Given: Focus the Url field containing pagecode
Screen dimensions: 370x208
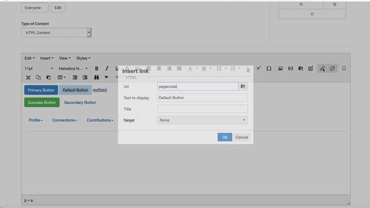Looking at the screenshot, I should coord(198,87).
